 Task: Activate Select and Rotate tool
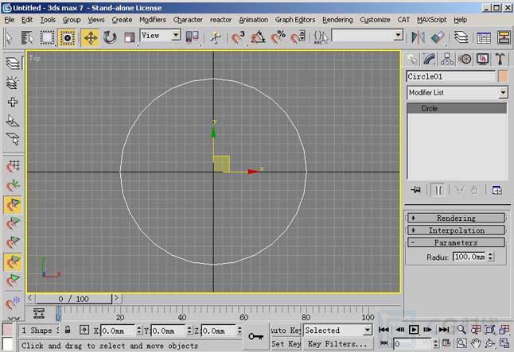click(x=110, y=37)
